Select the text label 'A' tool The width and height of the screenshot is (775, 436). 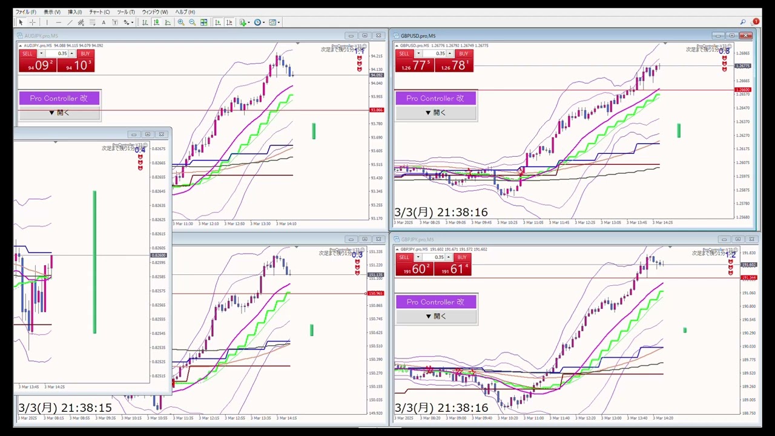point(104,22)
